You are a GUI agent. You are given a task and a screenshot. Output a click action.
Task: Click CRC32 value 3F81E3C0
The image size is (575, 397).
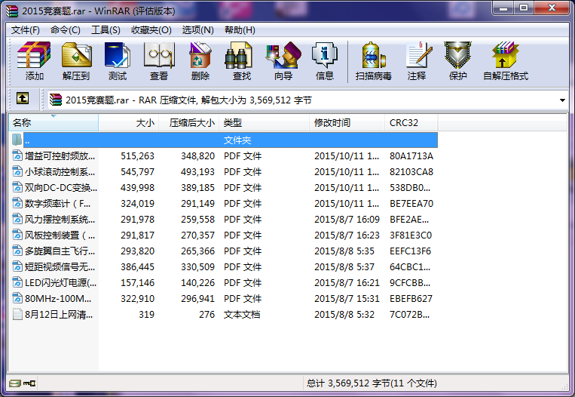(411, 235)
